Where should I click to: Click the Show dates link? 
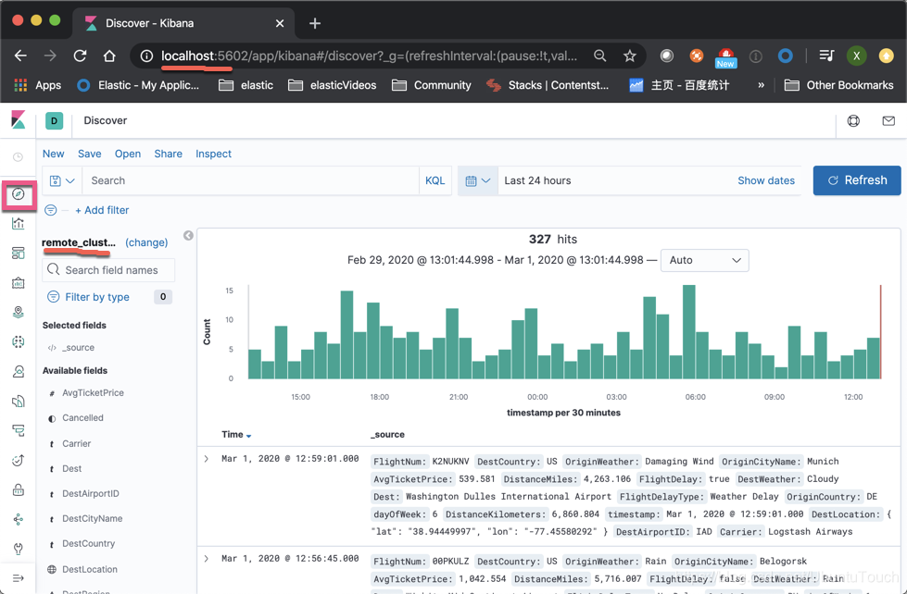(766, 180)
